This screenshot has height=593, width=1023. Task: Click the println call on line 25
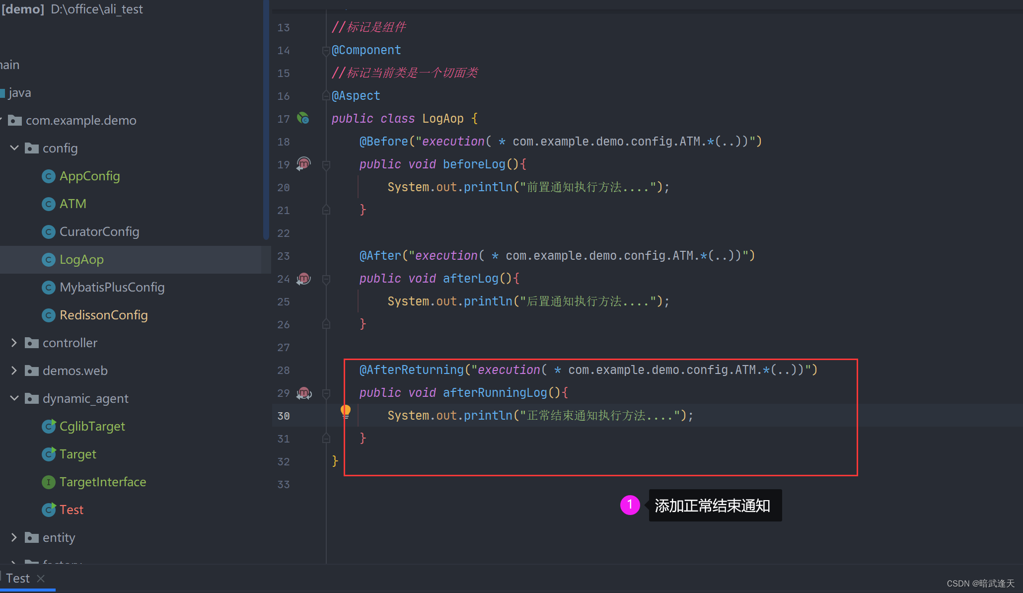488,301
